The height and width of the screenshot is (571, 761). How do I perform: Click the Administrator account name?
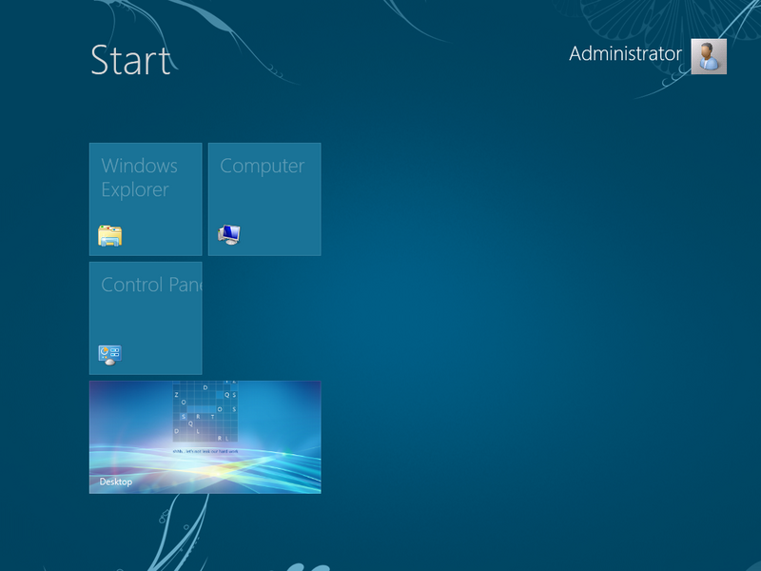coord(625,54)
